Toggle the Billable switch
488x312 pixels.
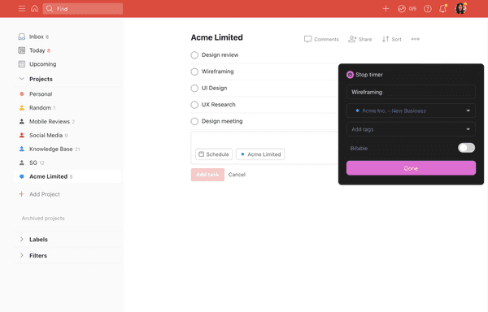click(x=466, y=148)
